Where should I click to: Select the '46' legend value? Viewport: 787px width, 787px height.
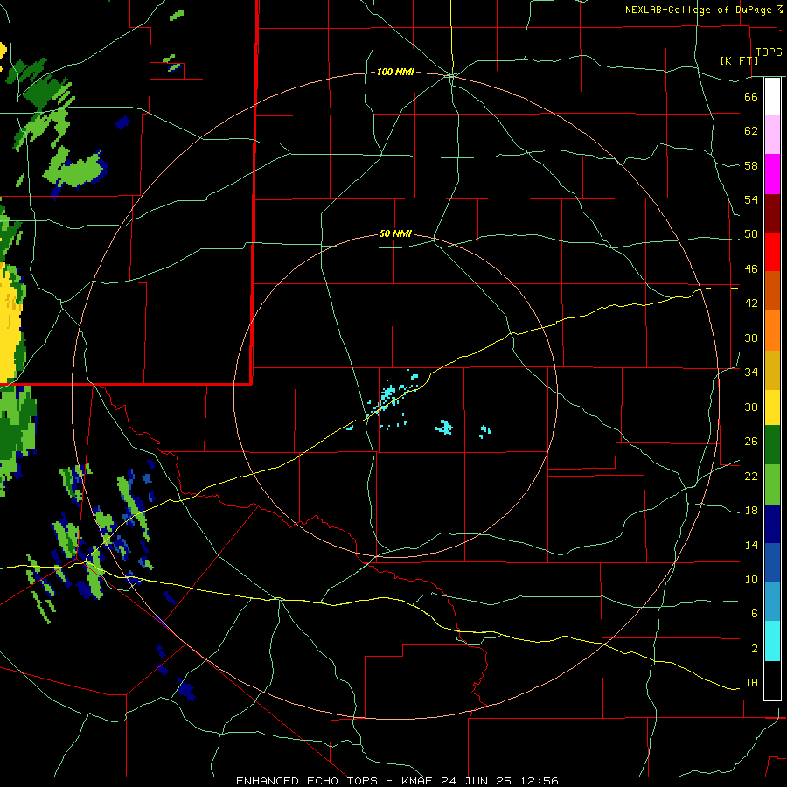click(751, 269)
